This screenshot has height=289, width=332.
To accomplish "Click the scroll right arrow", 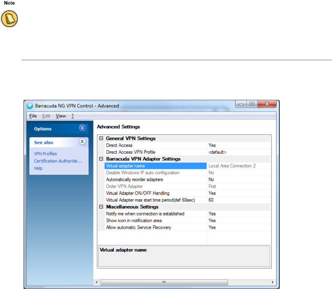I will 273,282.
